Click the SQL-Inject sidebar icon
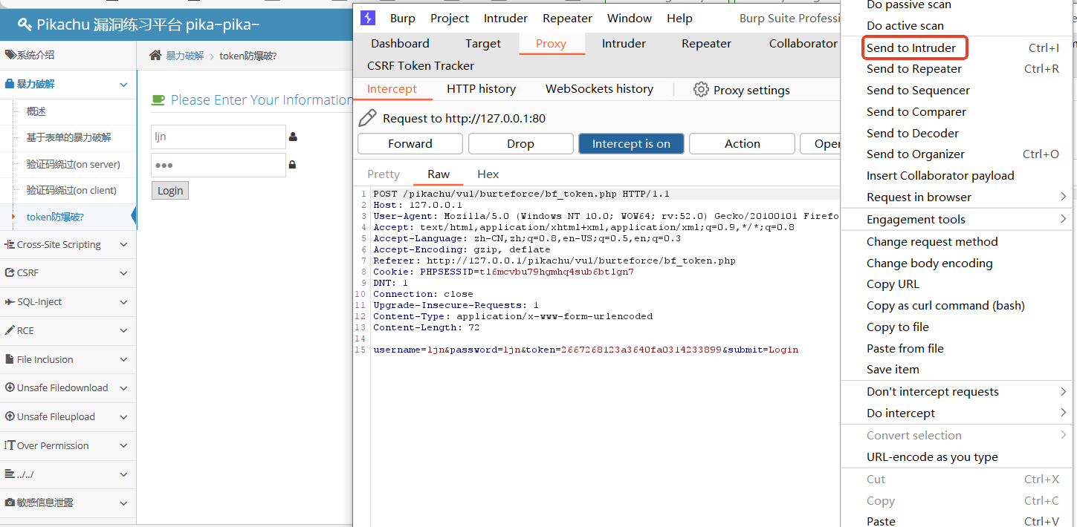This screenshot has width=1077, height=527. (x=10, y=301)
